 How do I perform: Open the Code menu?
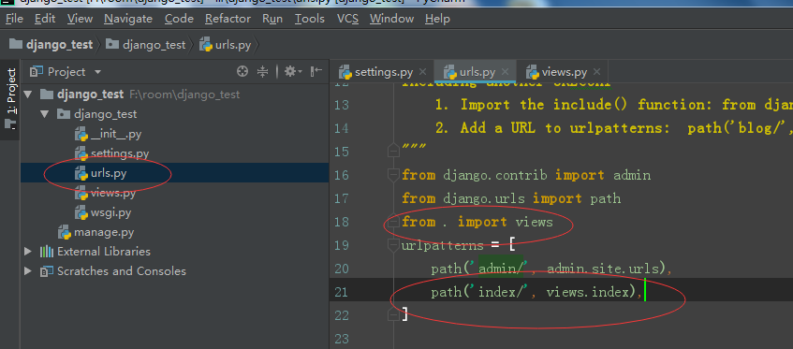point(179,19)
